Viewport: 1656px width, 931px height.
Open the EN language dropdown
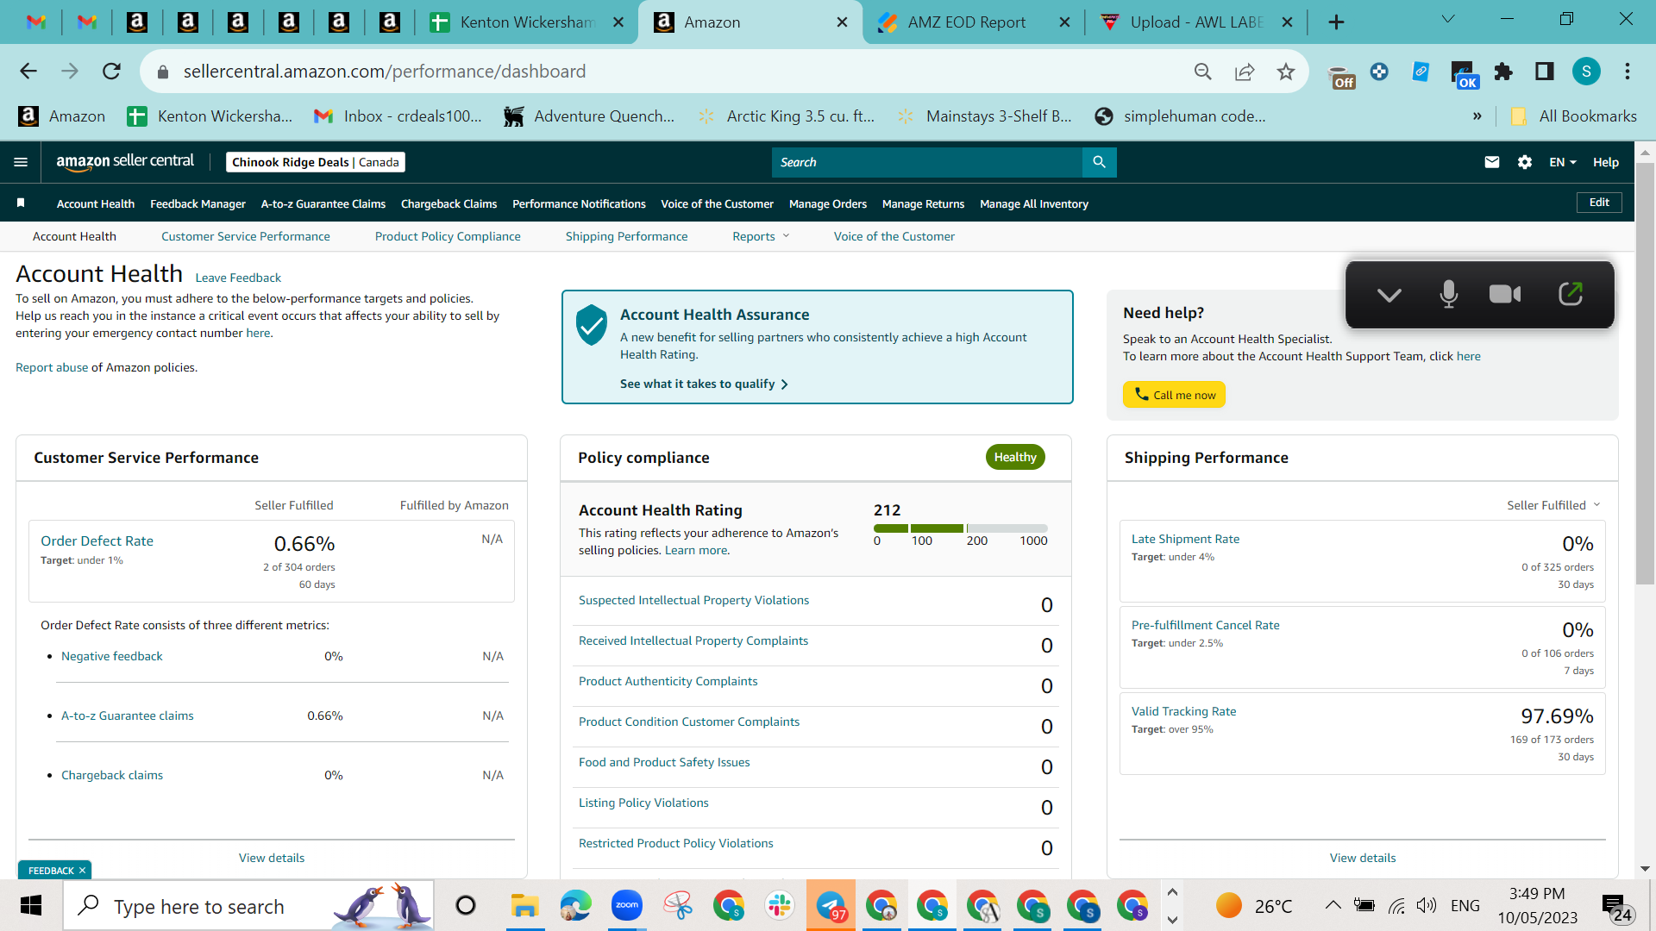tap(1562, 162)
